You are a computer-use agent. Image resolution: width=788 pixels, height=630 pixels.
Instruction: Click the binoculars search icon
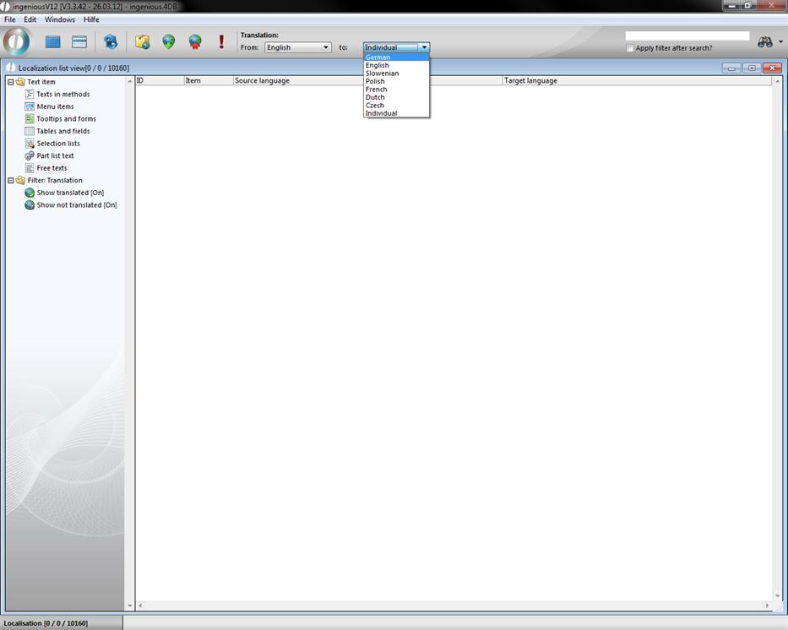coord(765,42)
